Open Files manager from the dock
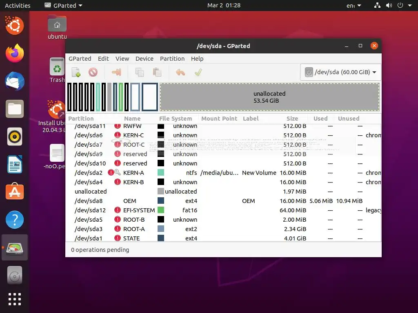 15,109
